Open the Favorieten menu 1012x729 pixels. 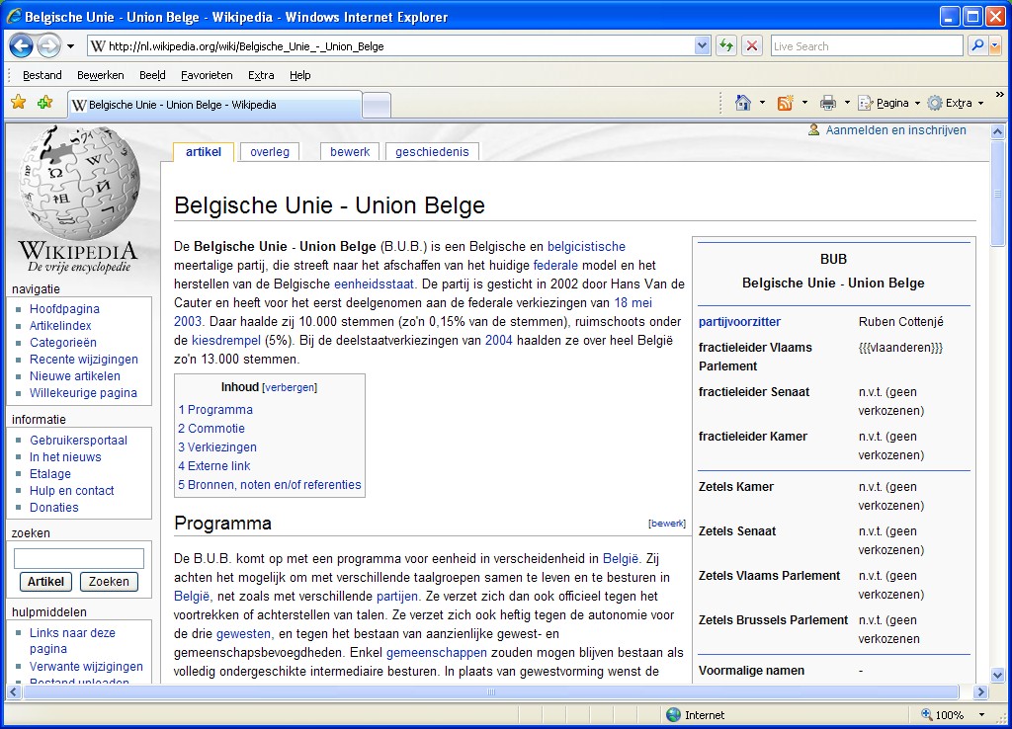207,75
